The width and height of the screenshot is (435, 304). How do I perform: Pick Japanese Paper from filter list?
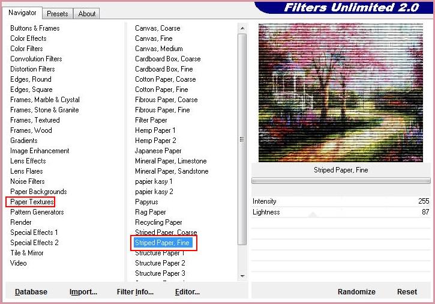158,151
